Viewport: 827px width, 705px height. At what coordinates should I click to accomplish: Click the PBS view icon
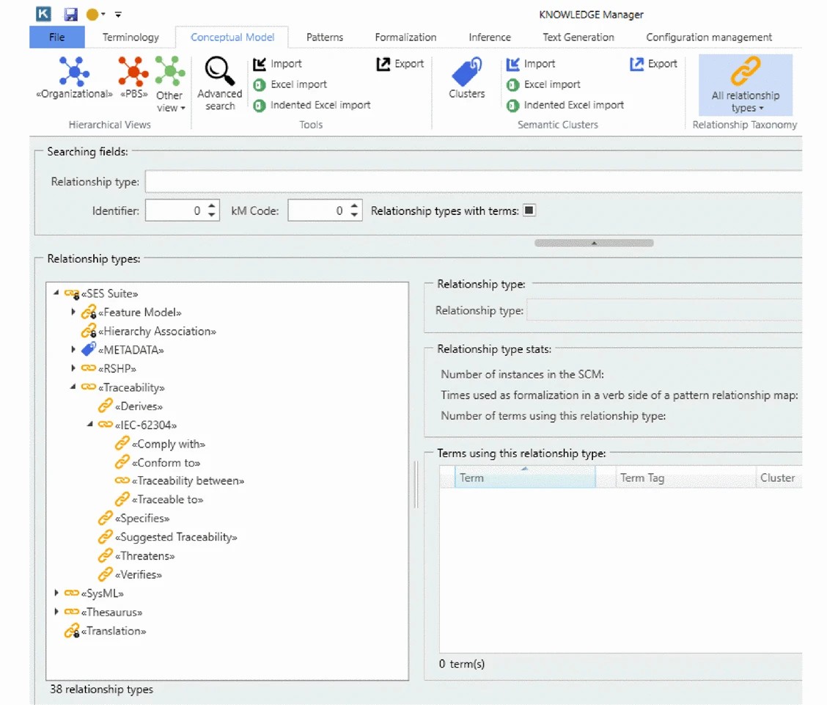(x=133, y=77)
